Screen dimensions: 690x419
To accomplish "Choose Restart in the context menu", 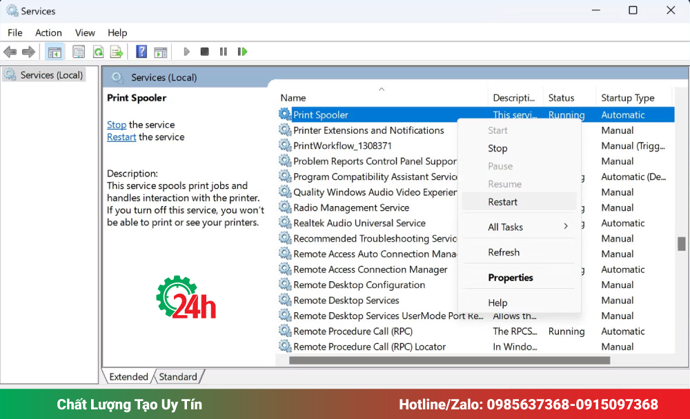I will (x=520, y=202).
